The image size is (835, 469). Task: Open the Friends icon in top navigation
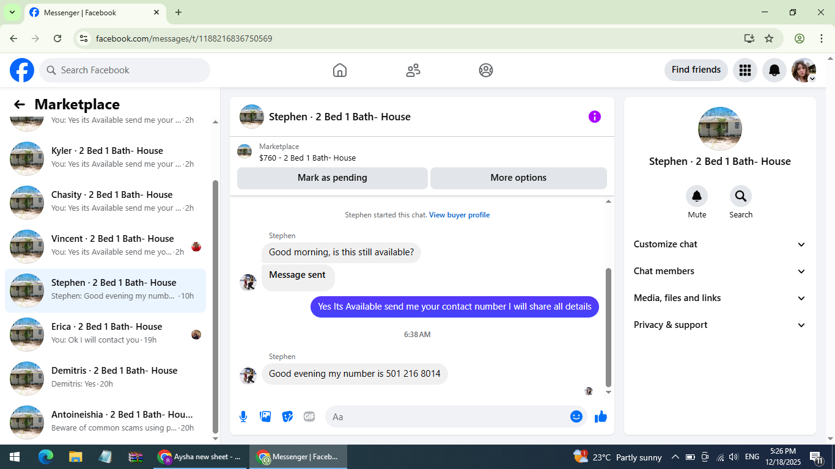413,70
